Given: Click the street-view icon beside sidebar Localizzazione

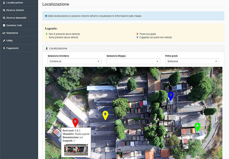Looking at the screenshot, I should (4, 3).
